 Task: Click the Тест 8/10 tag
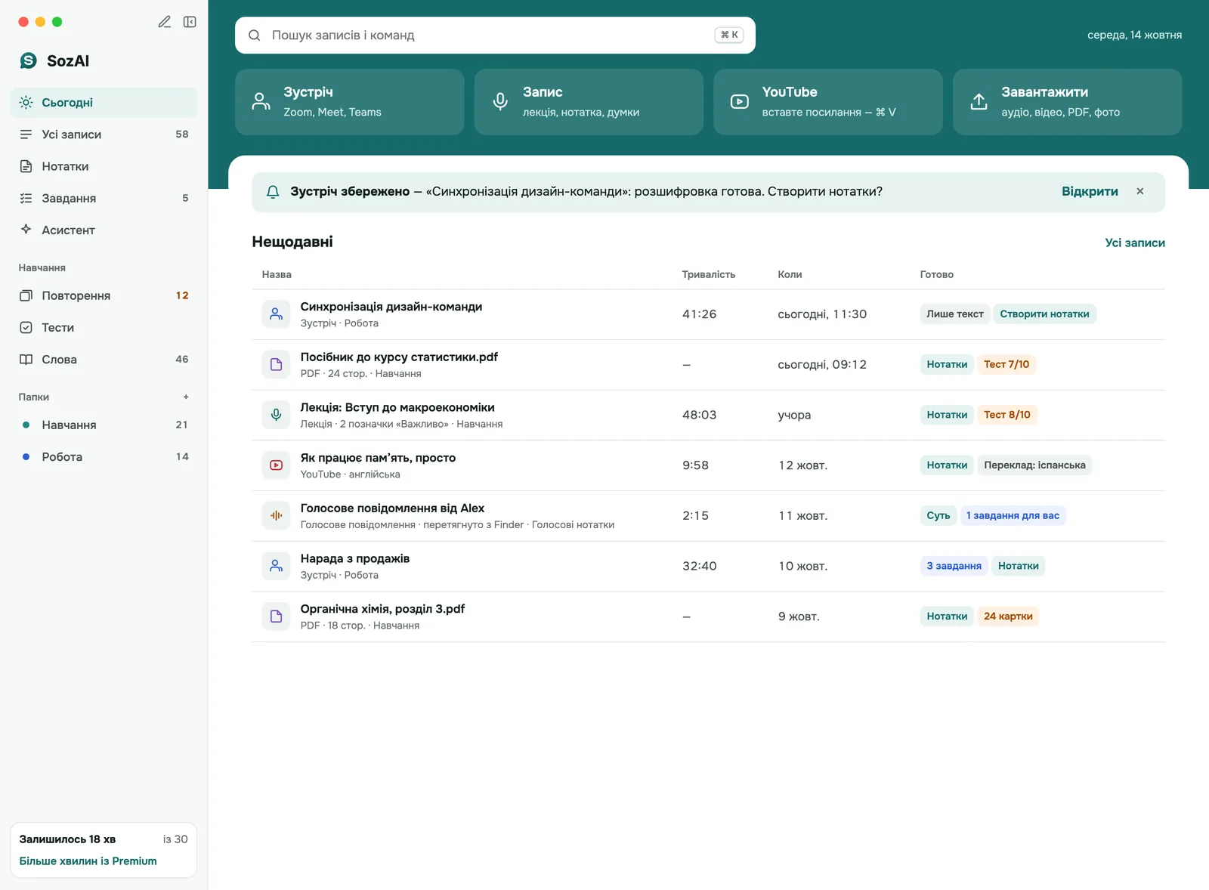click(1006, 415)
